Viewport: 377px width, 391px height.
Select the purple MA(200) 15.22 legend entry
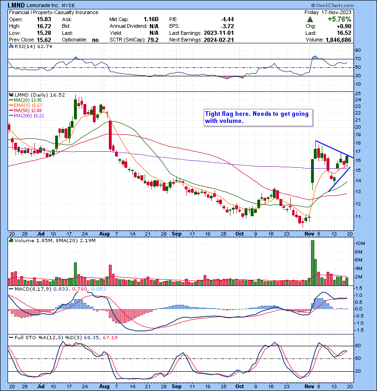tap(26, 116)
